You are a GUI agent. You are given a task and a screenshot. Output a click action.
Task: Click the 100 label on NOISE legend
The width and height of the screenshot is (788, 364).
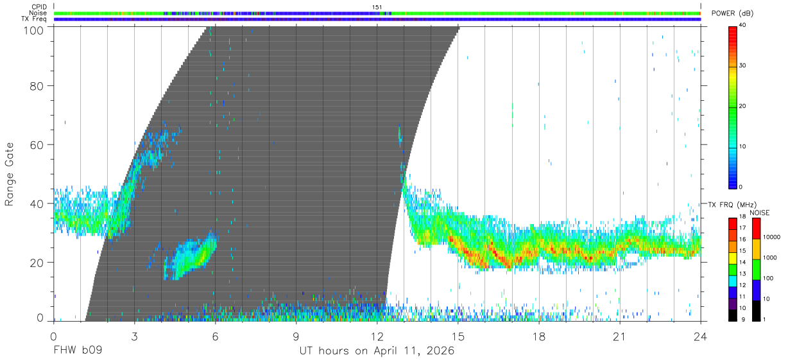point(769,278)
